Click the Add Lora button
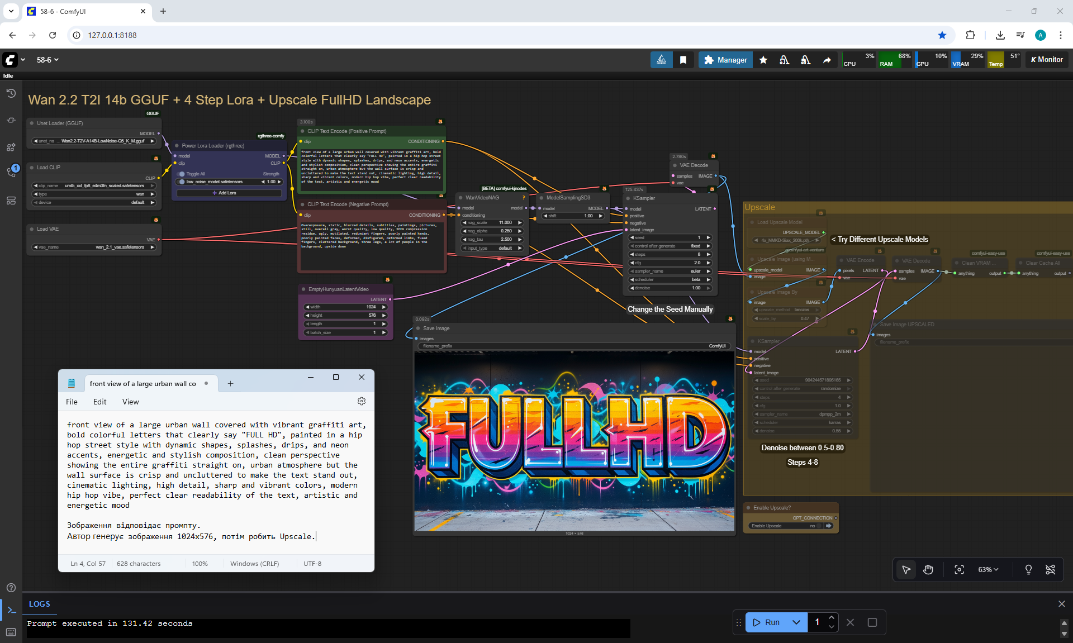Viewport: 1073px width, 643px height. pyautogui.click(x=227, y=193)
